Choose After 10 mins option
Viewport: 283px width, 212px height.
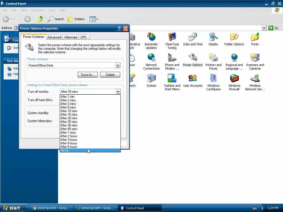coord(90,111)
